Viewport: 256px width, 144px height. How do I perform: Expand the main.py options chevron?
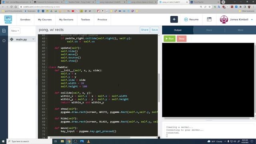point(33,39)
